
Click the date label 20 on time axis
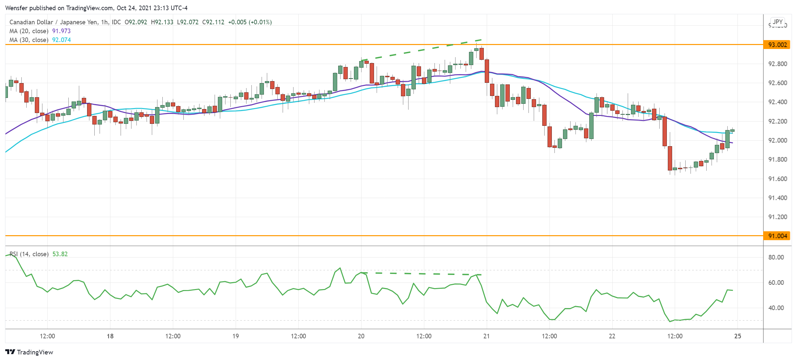tap(361, 336)
